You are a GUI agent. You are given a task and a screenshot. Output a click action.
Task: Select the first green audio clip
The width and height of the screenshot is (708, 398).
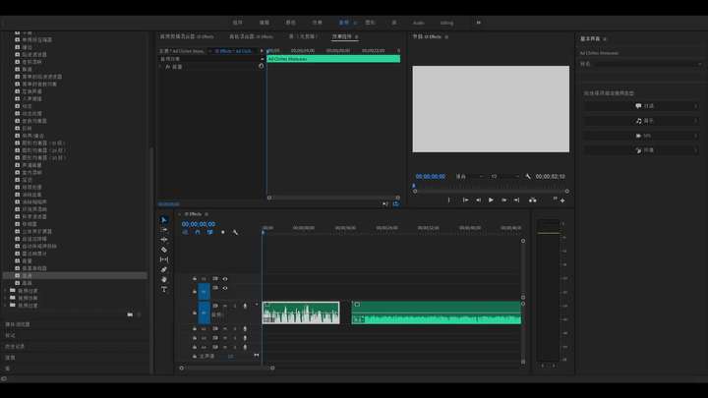301,313
